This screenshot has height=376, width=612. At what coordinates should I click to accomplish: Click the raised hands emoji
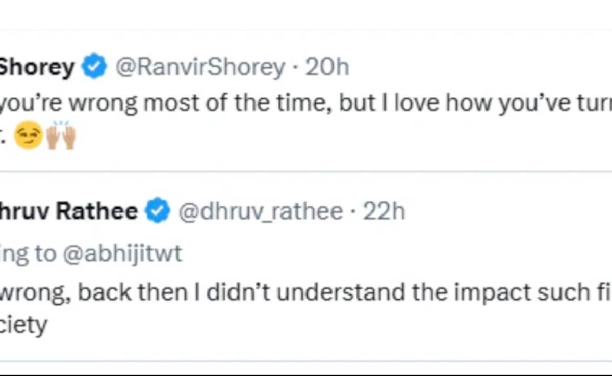click(x=62, y=137)
